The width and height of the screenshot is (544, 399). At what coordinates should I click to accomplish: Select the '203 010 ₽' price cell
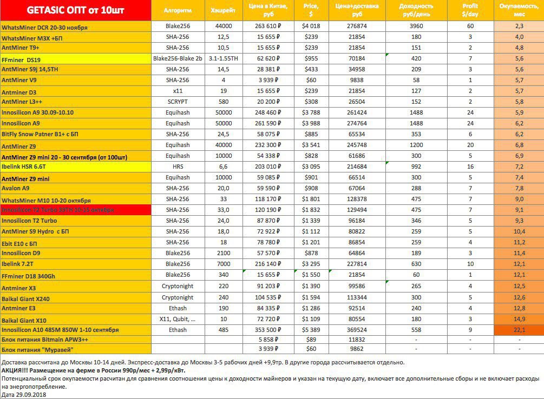pyautogui.click(x=268, y=167)
